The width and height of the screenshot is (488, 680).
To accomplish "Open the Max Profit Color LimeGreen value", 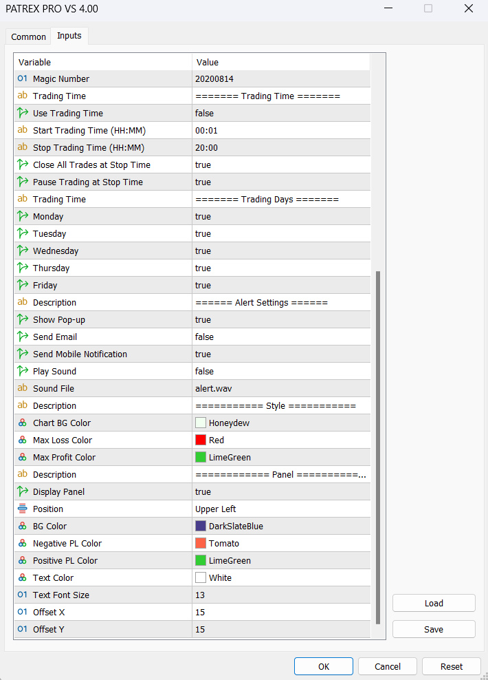I will click(281, 457).
